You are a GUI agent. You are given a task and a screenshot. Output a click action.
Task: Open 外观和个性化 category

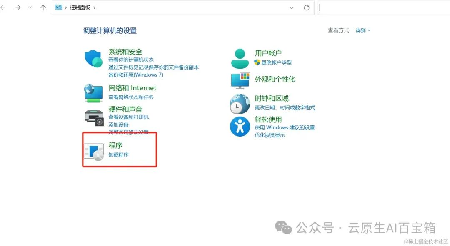coord(275,79)
